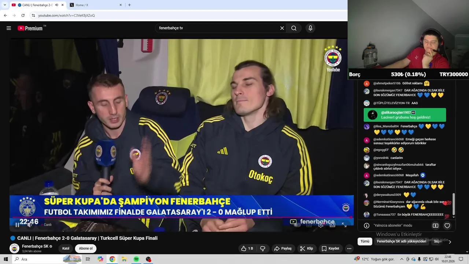
Task: Send a heart reaction in live chat
Action: pyautogui.click(x=447, y=225)
